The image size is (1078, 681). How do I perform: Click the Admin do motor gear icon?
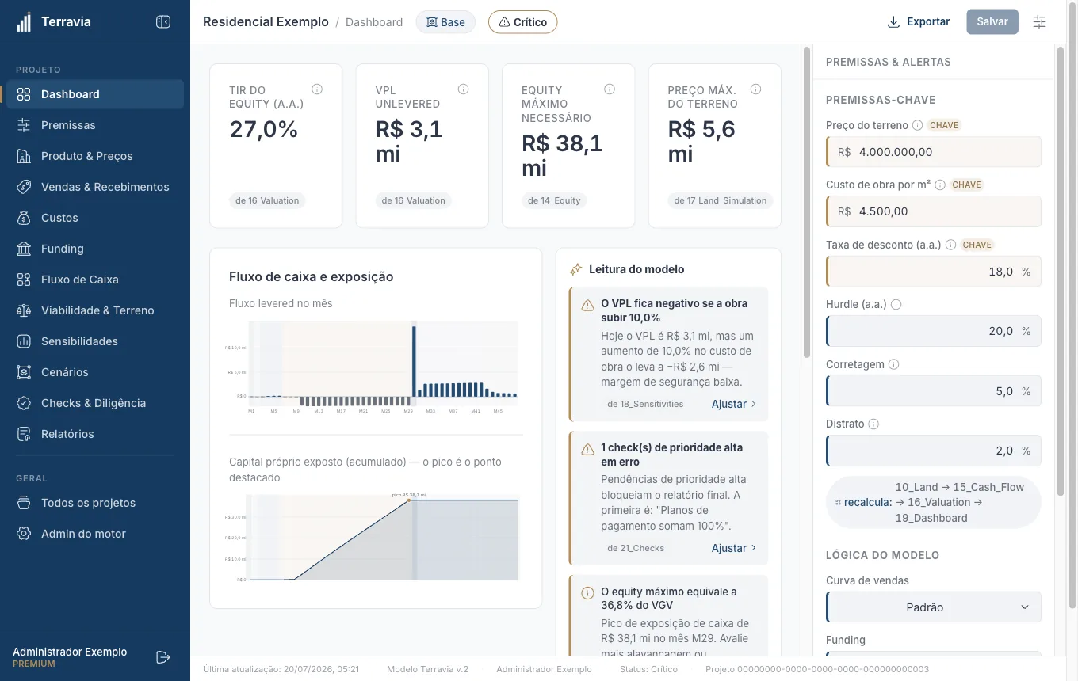24,534
